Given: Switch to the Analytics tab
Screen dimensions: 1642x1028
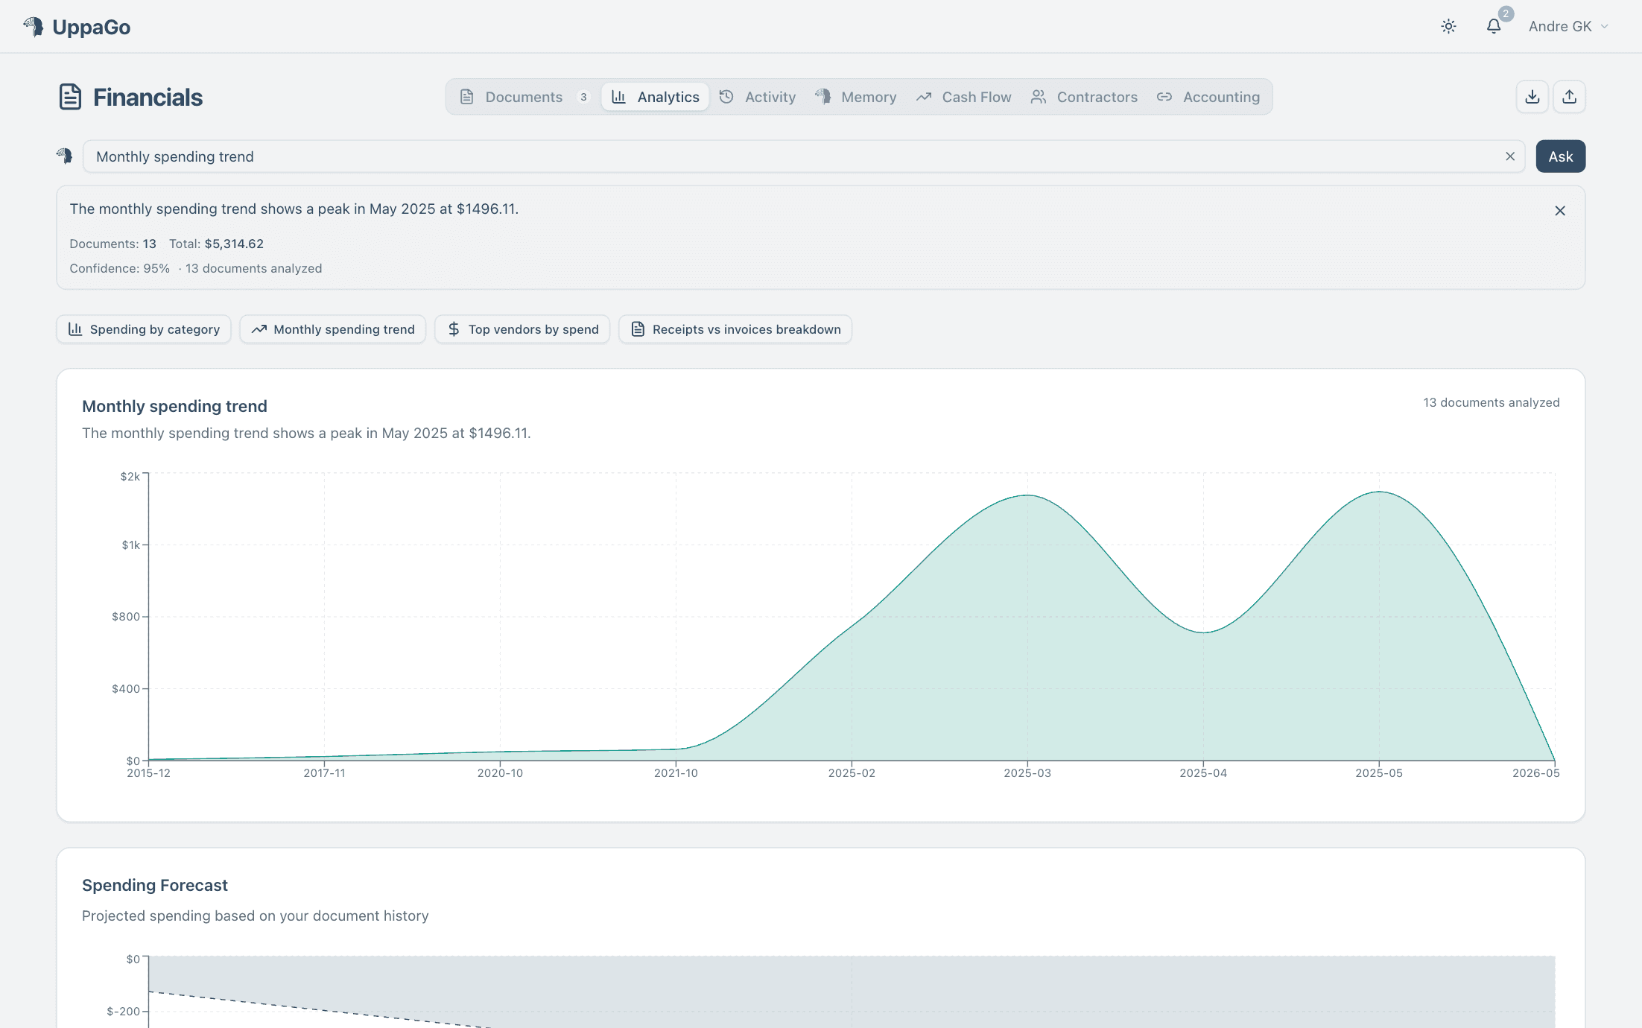Looking at the screenshot, I should 656,97.
